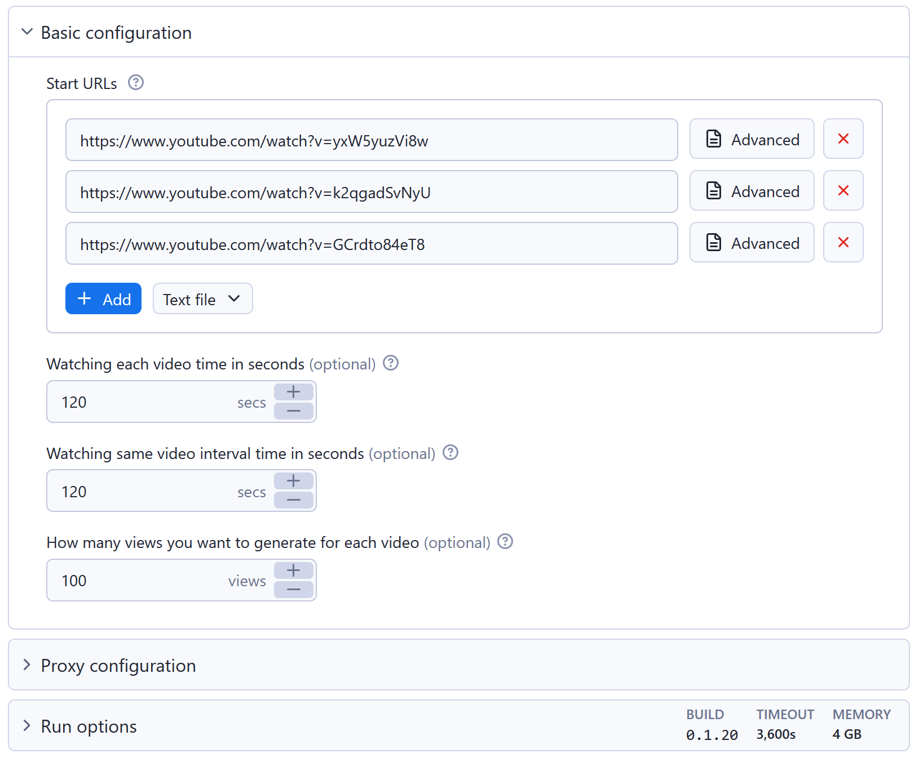
Task: Remove the third Start URL with red X
Action: tap(843, 242)
